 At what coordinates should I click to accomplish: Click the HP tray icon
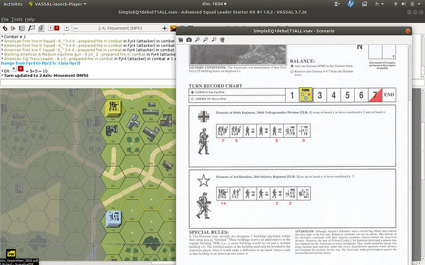coord(350,4)
